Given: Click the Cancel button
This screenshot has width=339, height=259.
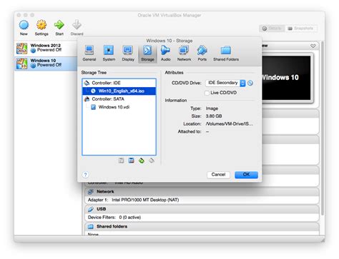Looking at the screenshot, I should (218, 175).
